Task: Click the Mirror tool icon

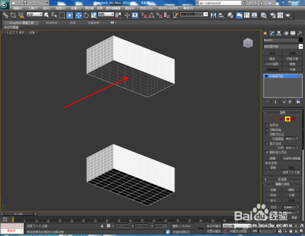Action: point(213,15)
